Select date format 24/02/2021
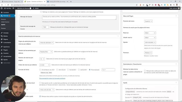The width and height of the screenshot is (182, 102). (79, 70)
